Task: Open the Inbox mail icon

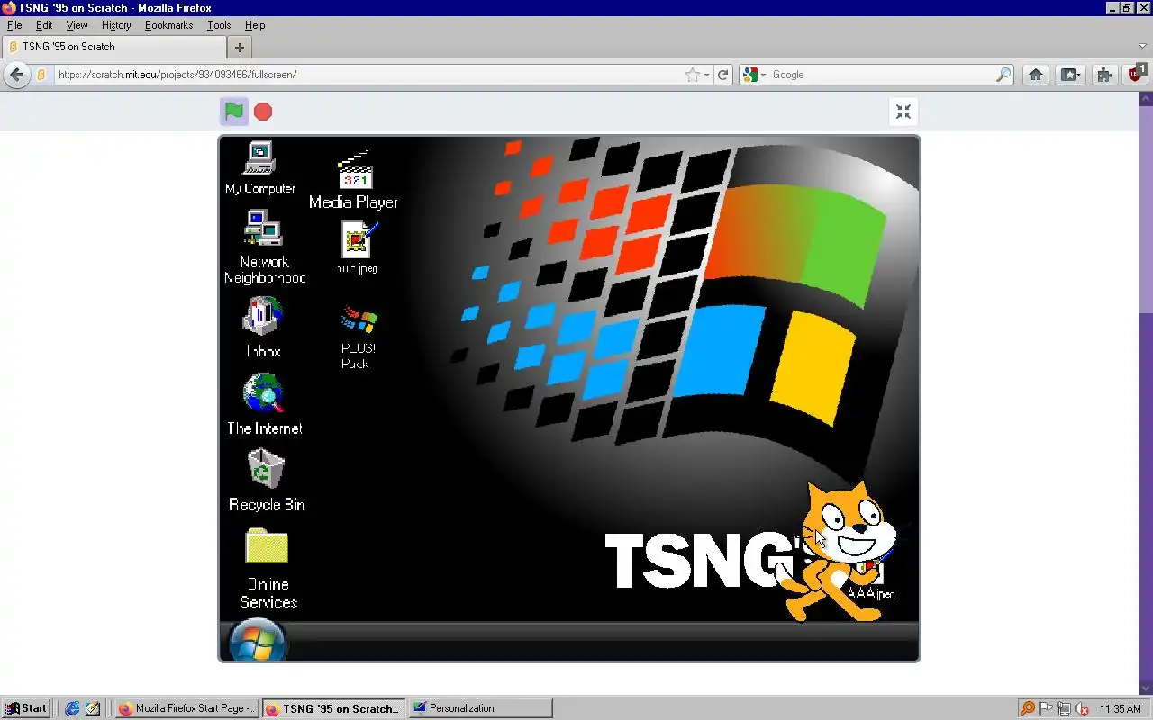Action: click(263, 328)
